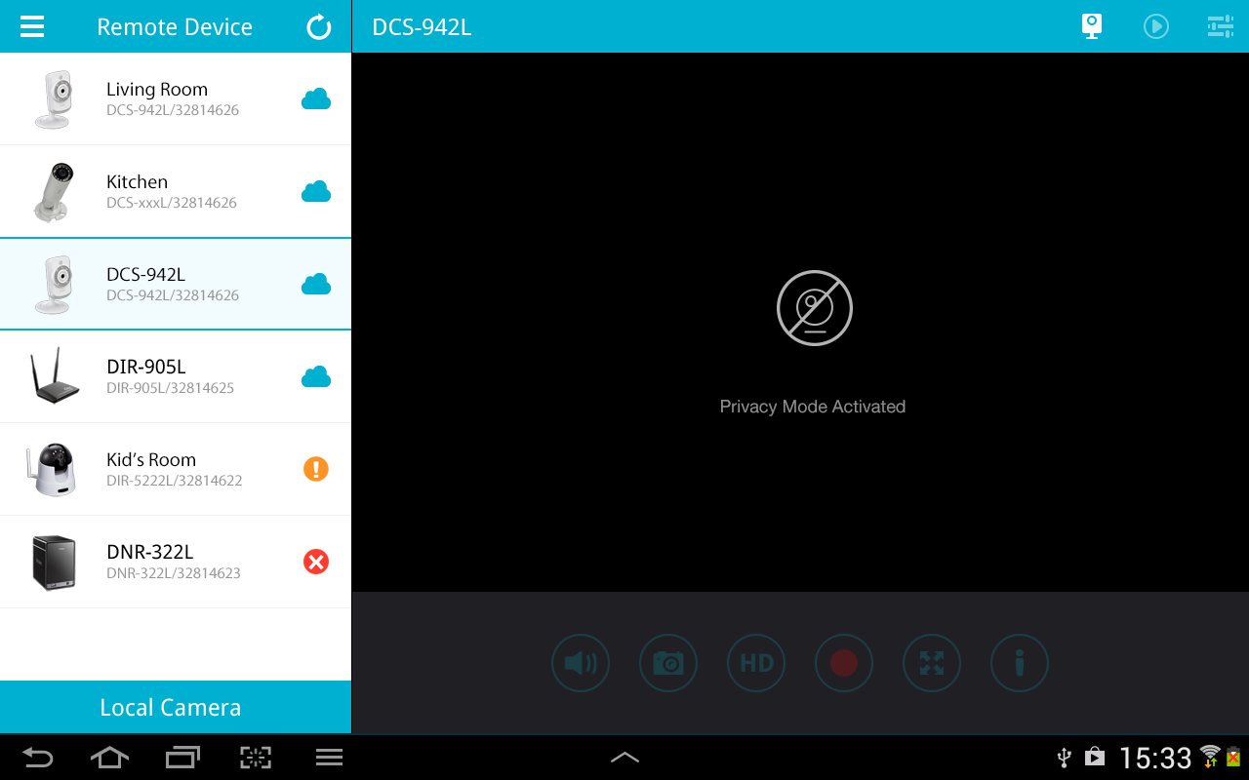Tap the Kid's Room orange warning icon
The image size is (1249, 780).
(x=316, y=469)
